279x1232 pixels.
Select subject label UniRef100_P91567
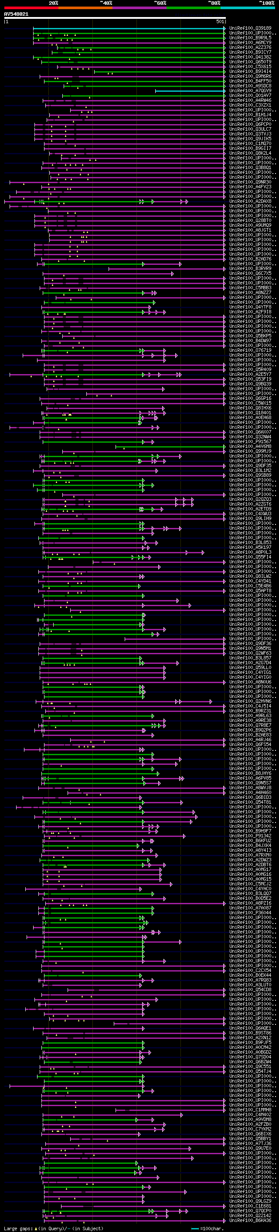pyautogui.click(x=250, y=441)
